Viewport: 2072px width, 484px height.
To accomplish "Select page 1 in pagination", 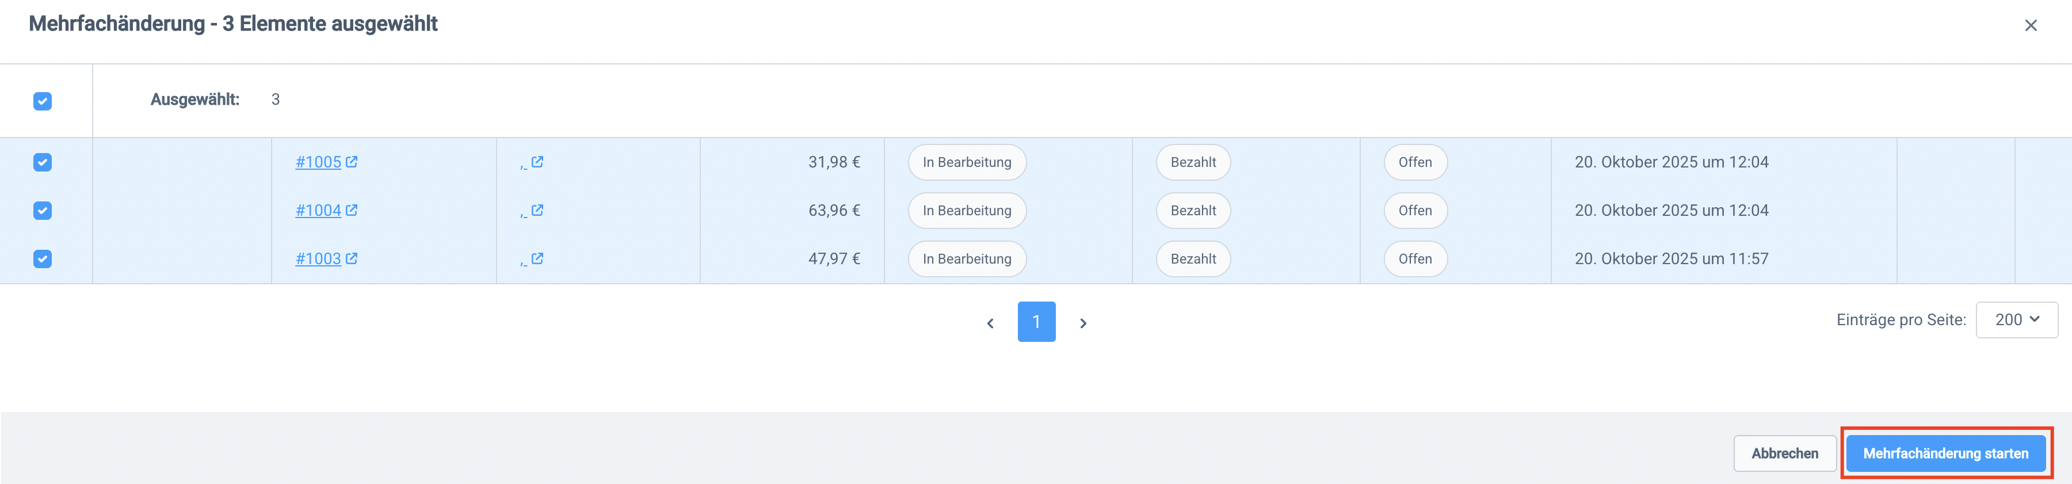I will pyautogui.click(x=1036, y=322).
